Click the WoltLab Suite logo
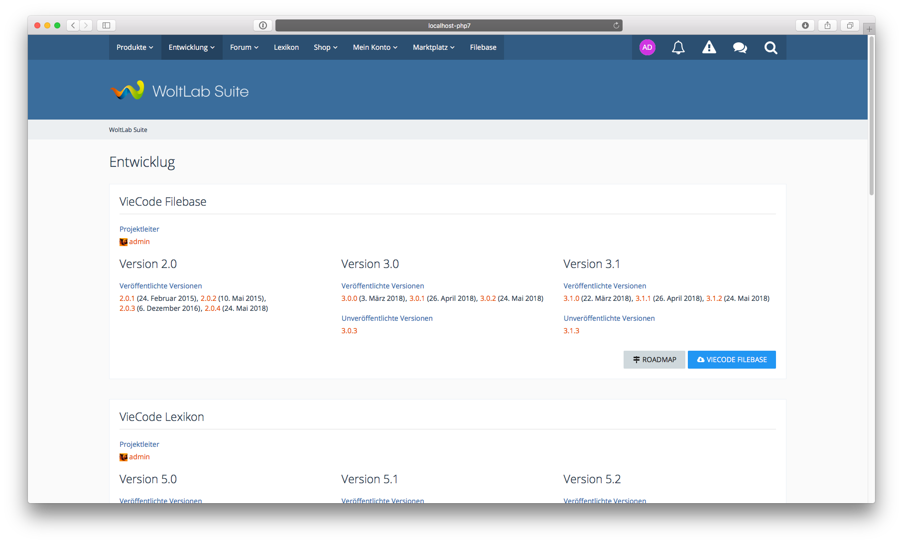Viewport: 903px width, 543px height. click(x=179, y=91)
